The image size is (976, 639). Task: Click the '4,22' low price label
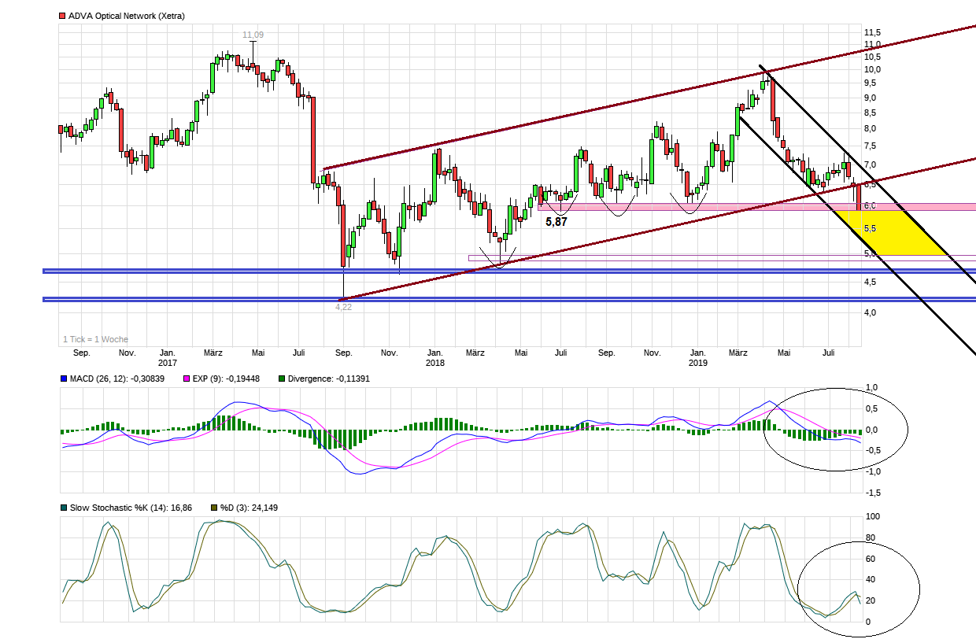point(344,307)
